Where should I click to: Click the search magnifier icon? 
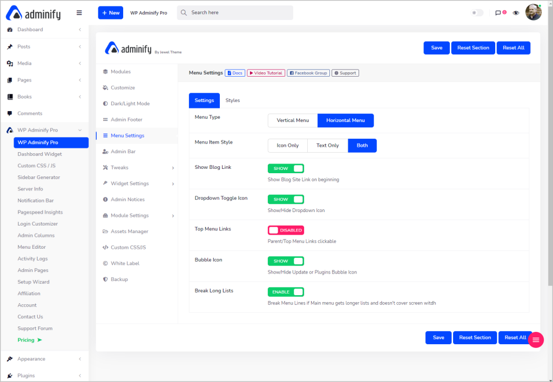click(x=184, y=13)
